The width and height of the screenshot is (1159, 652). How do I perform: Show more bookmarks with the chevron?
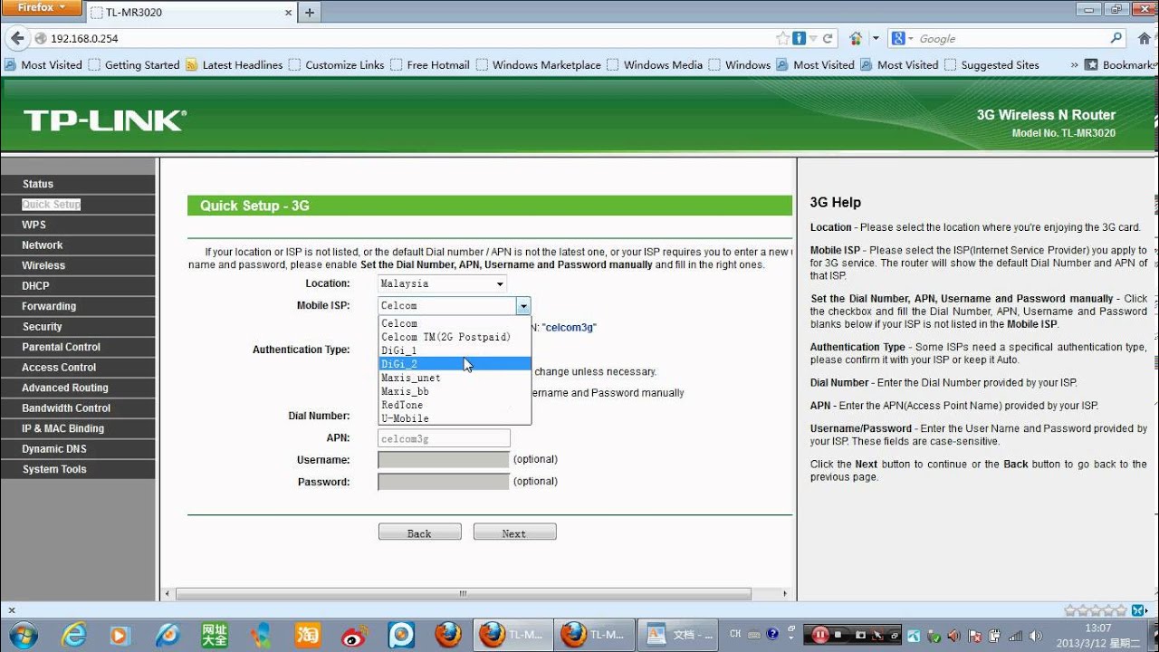pyautogui.click(x=1074, y=65)
